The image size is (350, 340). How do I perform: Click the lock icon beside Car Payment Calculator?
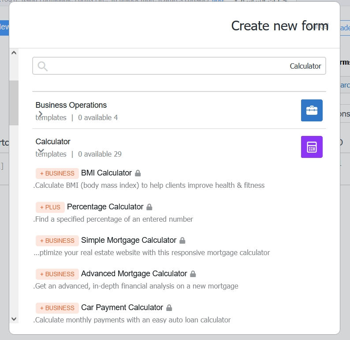click(x=169, y=308)
